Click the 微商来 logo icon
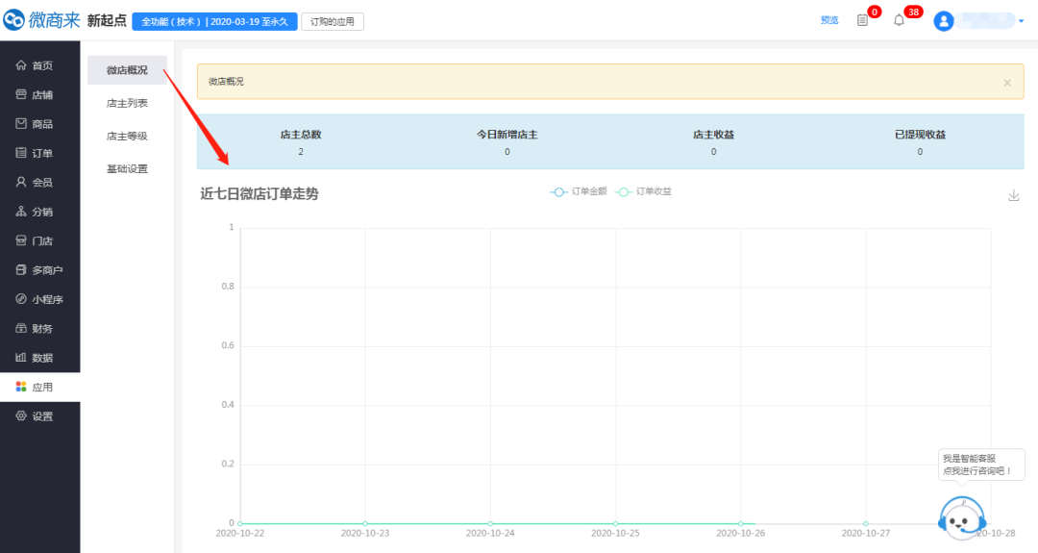This screenshot has width=1038, height=553. click(x=13, y=20)
